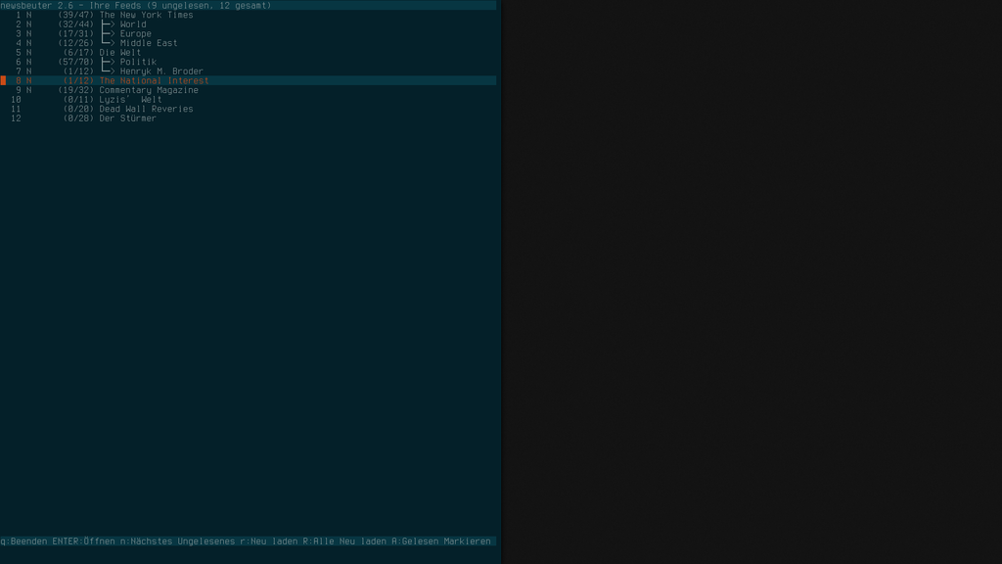Screen dimensions: 1002x564
Task: Open the Commentary Magazine feed
Action: coord(248,90)
